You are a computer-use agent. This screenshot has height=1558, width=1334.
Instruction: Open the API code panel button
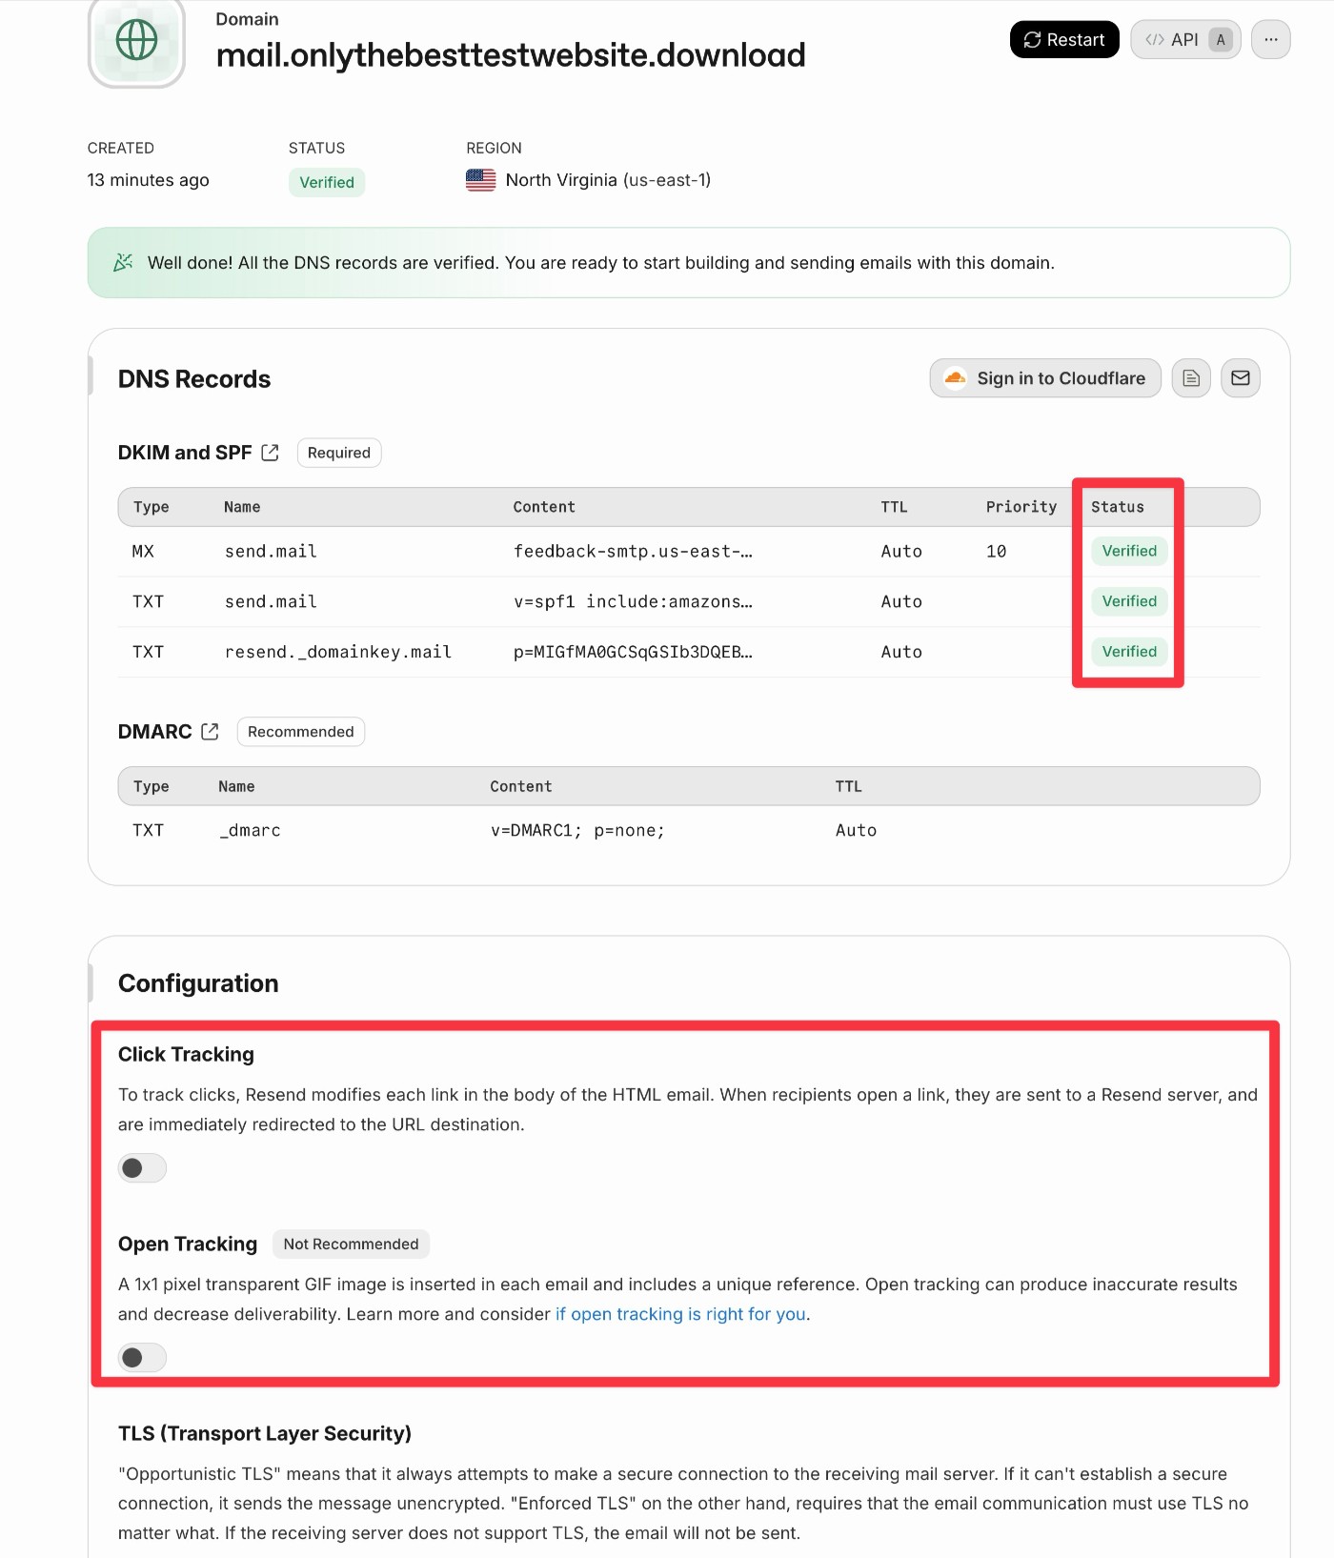1185,40
